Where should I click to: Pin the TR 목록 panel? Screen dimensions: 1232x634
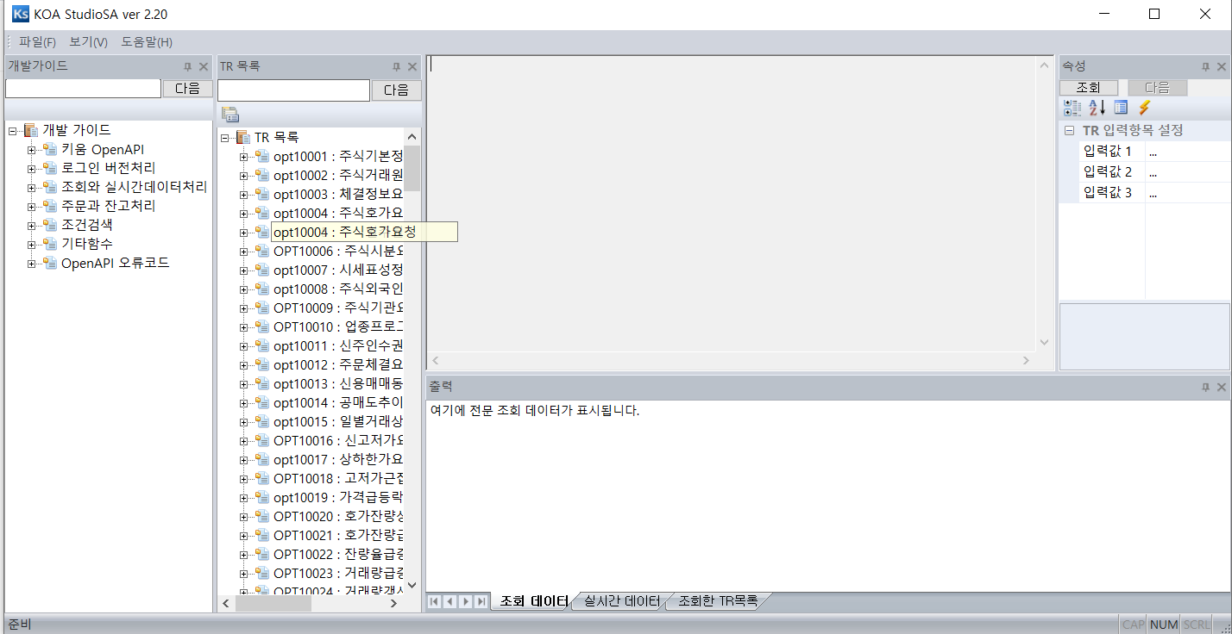point(396,66)
